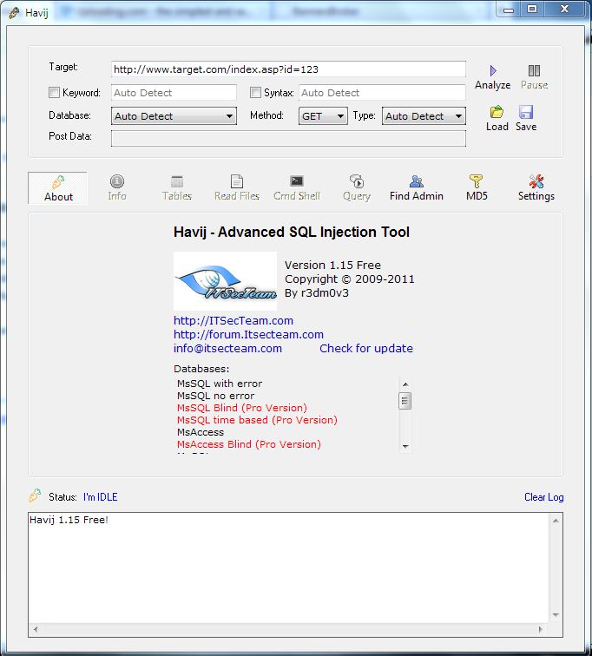Click the Save floppy disk icon

[x=526, y=112]
